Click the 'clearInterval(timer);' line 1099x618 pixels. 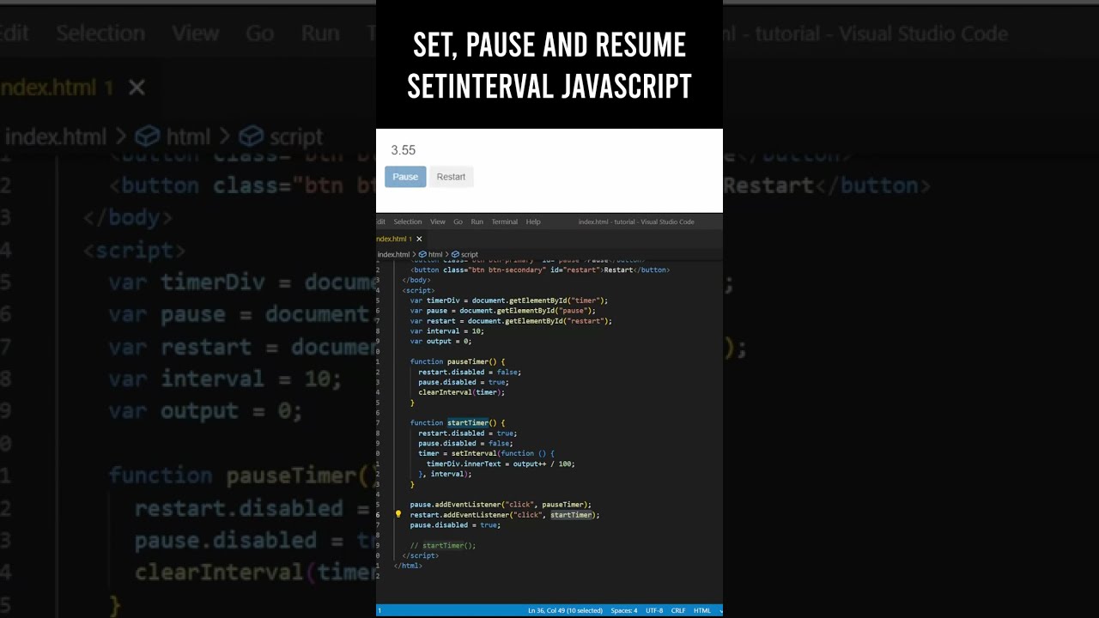pos(462,392)
